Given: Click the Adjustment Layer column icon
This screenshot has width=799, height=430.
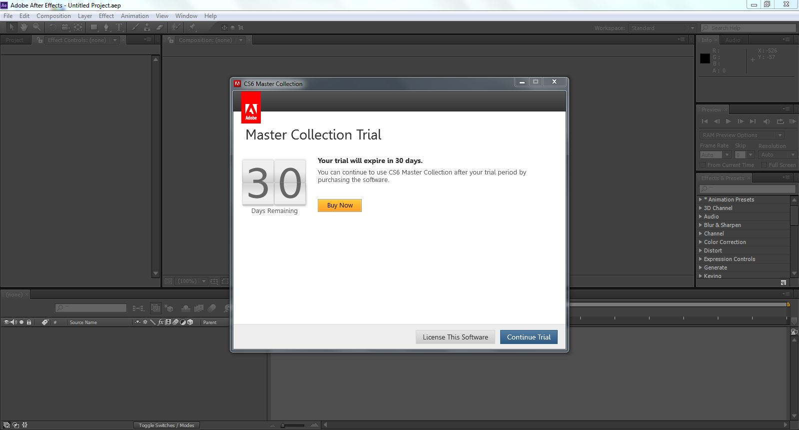Looking at the screenshot, I should pos(183,322).
